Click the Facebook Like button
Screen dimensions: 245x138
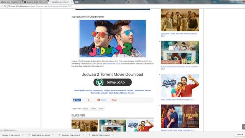77,100
